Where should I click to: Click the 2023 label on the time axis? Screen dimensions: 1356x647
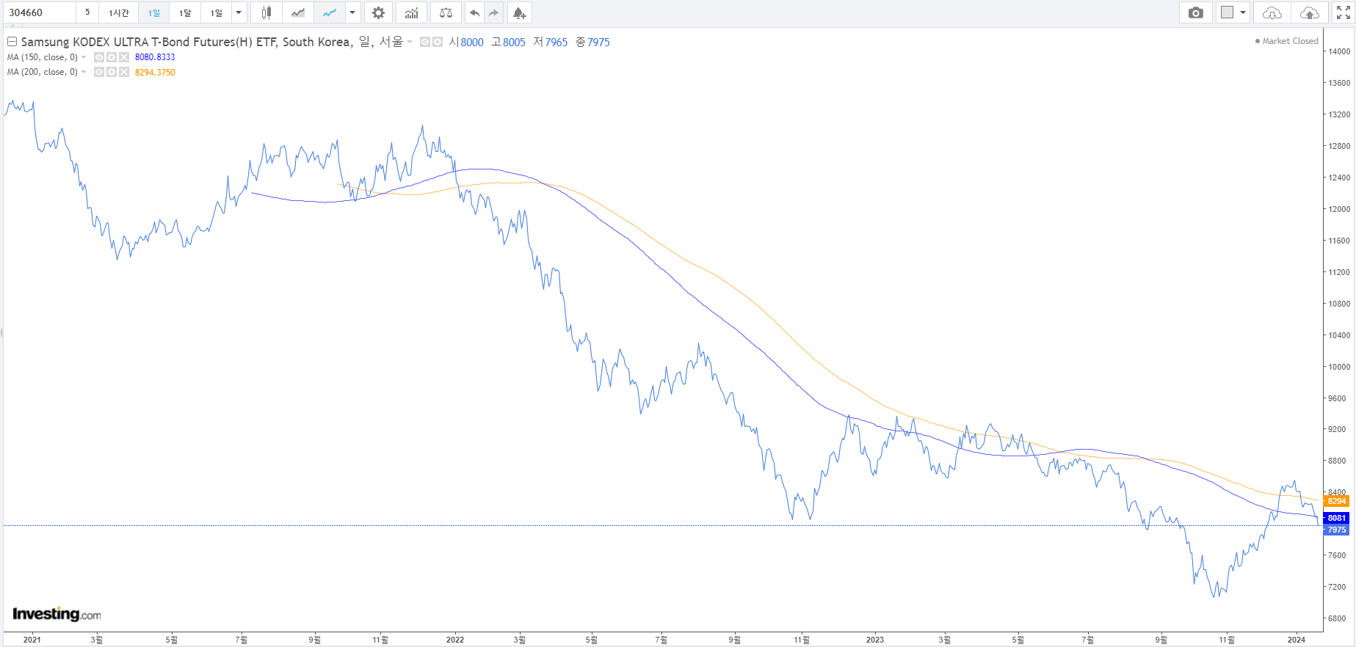pyautogui.click(x=875, y=640)
